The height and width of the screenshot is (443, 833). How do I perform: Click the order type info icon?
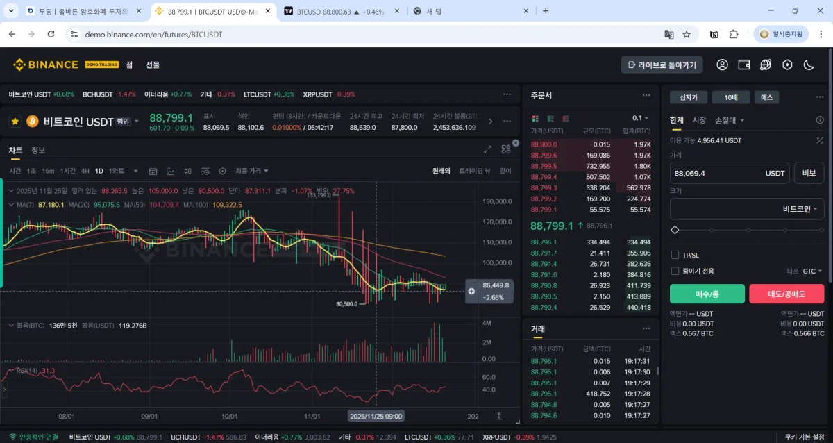820,120
